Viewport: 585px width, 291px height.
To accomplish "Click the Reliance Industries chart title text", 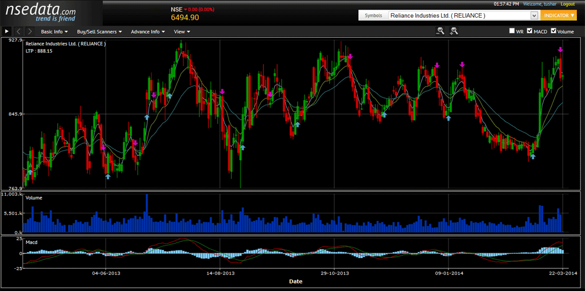I will click(x=66, y=43).
